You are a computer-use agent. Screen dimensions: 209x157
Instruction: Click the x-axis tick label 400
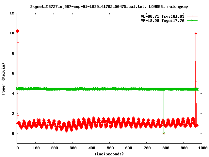(92, 148)
